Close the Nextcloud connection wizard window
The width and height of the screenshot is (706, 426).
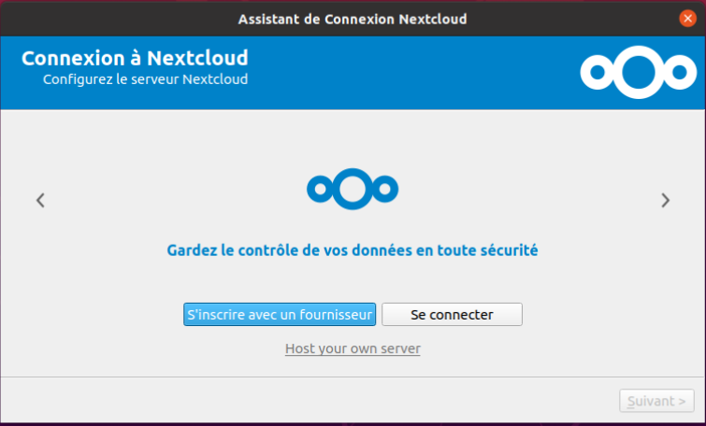click(688, 19)
